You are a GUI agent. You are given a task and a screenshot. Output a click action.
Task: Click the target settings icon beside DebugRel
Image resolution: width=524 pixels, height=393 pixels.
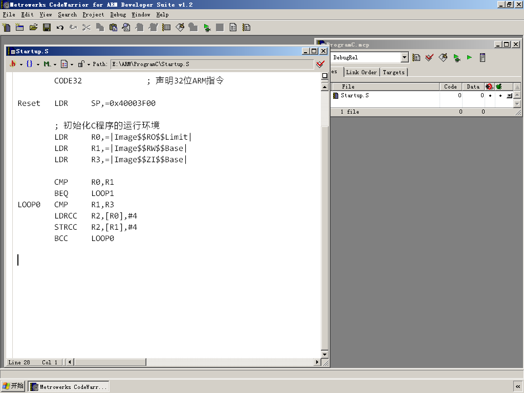(x=417, y=57)
